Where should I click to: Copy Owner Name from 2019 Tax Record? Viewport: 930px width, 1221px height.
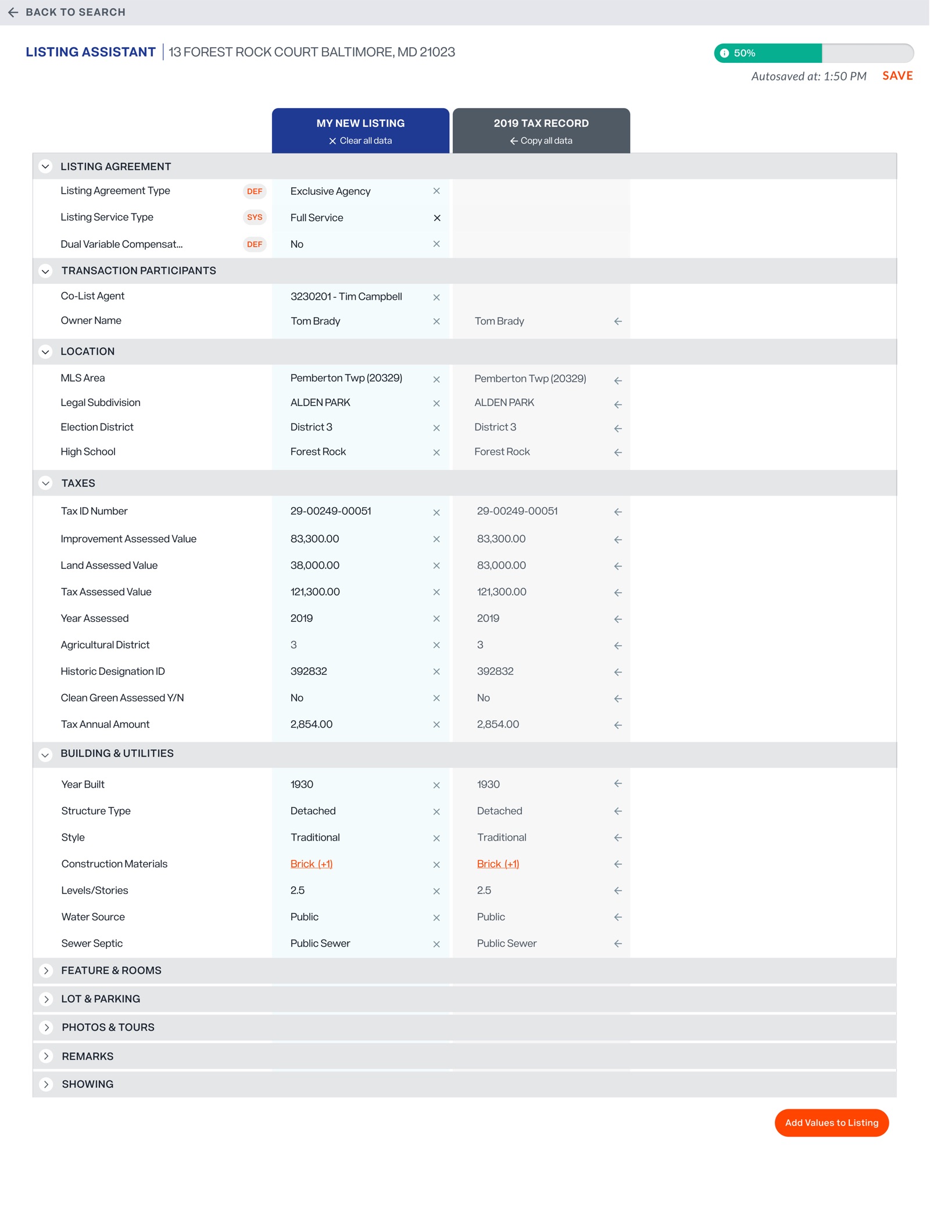coord(618,321)
